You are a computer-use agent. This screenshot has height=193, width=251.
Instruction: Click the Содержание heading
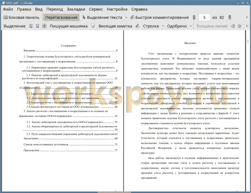click(x=68, y=46)
